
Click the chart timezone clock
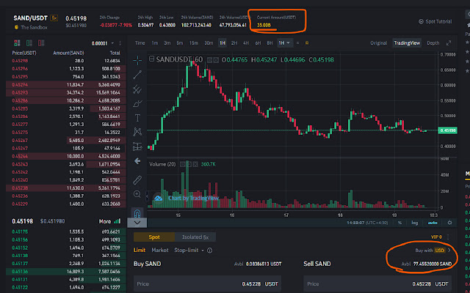point(367,223)
